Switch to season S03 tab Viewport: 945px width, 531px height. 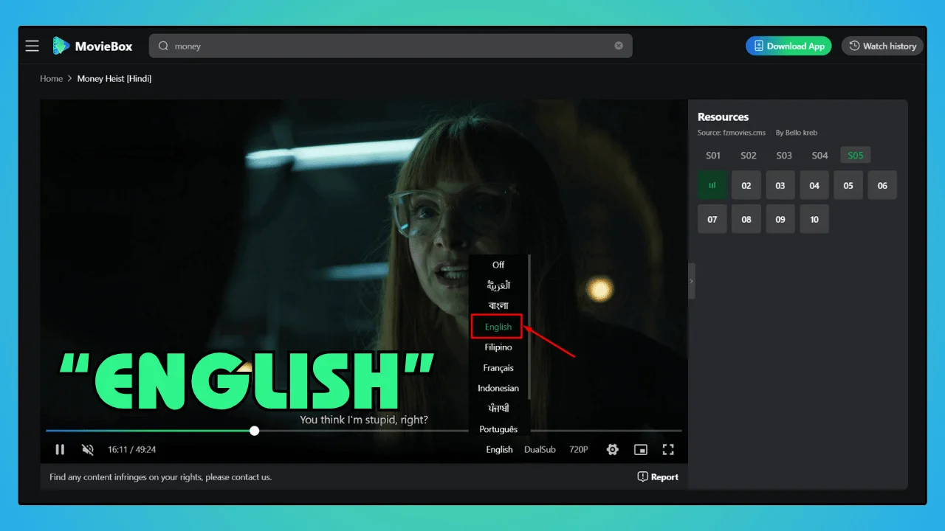pos(784,156)
